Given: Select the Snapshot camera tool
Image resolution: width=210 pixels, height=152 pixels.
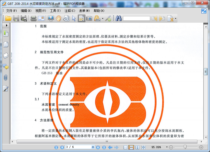Looking at the screenshot, I should point(89,18).
